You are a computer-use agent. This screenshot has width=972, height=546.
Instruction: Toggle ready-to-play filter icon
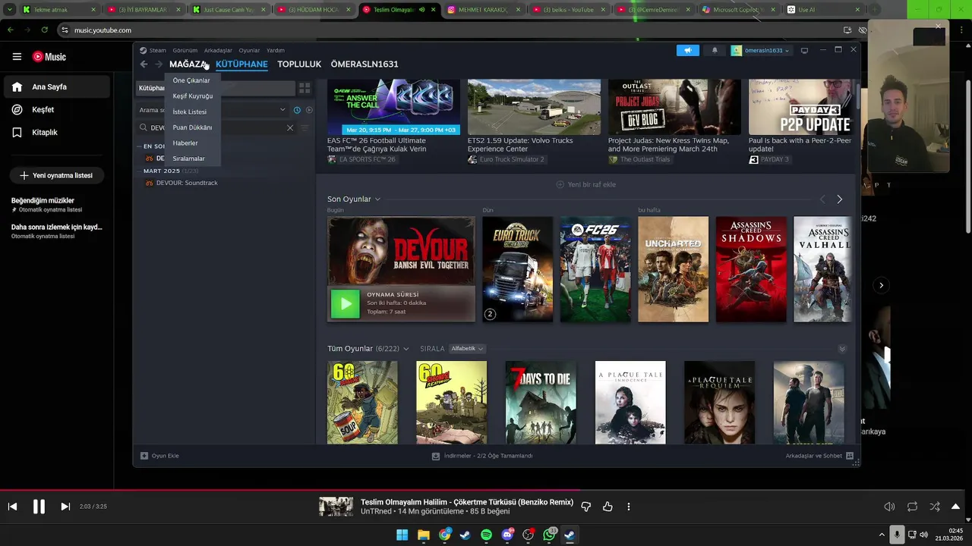pos(309,110)
